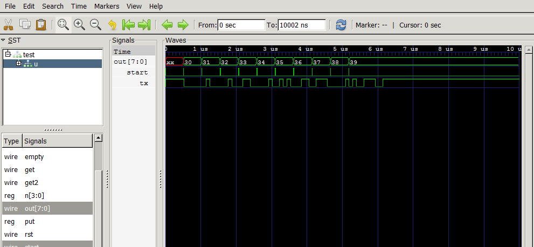Click the Zoom Out magnifier icon

(x=95, y=24)
